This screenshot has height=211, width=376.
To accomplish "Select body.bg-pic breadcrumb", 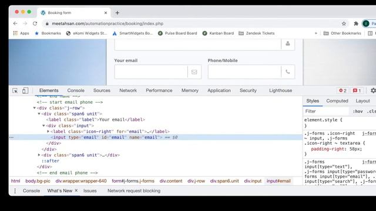I will tap(38, 181).
